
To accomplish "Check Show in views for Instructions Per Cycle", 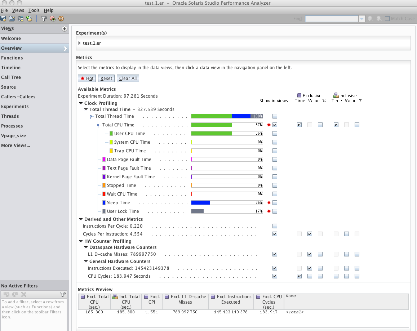I will tap(275, 226).
